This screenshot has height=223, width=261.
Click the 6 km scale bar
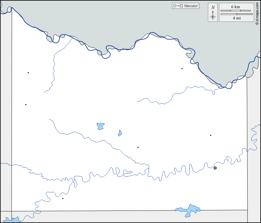(x=236, y=11)
